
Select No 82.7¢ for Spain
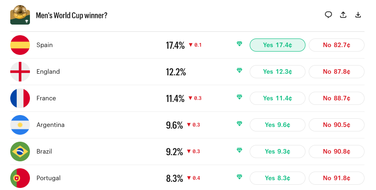coord(336,45)
